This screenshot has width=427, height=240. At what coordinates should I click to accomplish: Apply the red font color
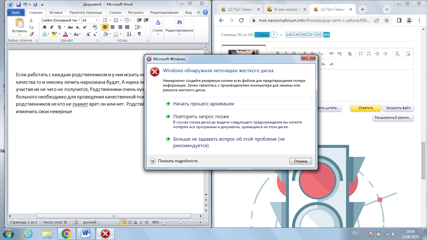[x=65, y=34]
